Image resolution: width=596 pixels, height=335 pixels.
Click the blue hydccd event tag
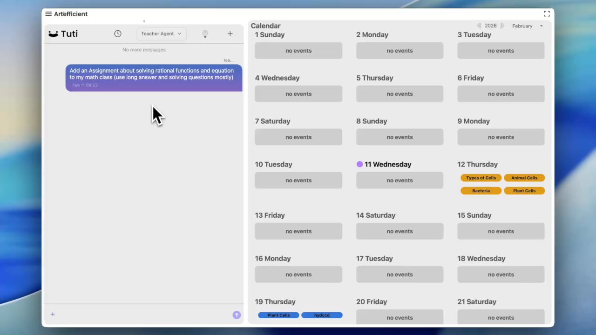(322, 315)
